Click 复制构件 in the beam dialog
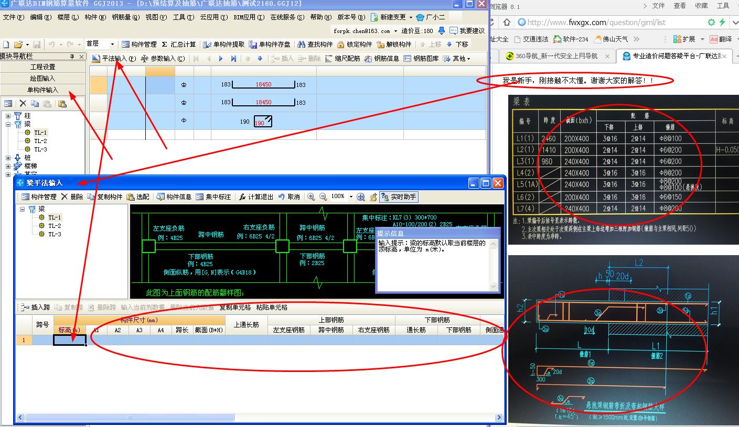 105,197
